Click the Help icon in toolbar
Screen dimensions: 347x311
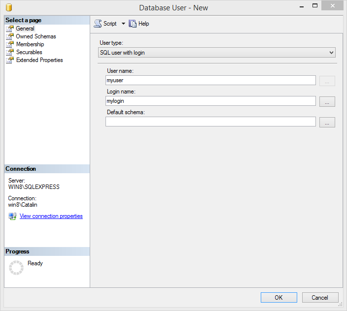[133, 24]
